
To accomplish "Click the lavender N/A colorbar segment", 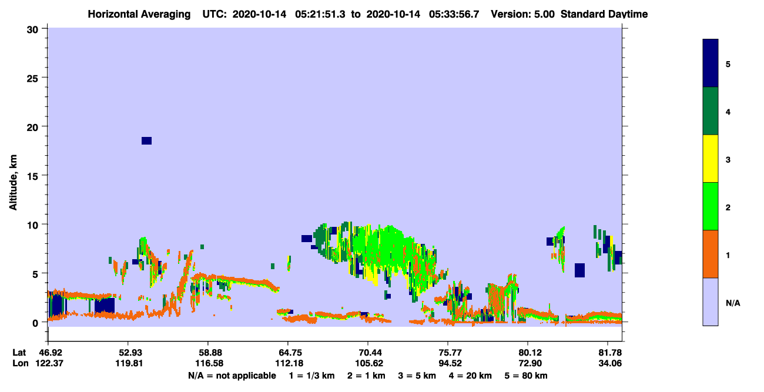I will point(711,301).
